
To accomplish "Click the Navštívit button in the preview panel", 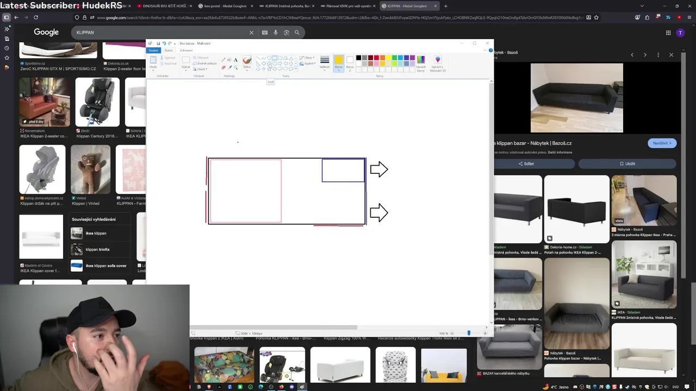I will tap(662, 143).
